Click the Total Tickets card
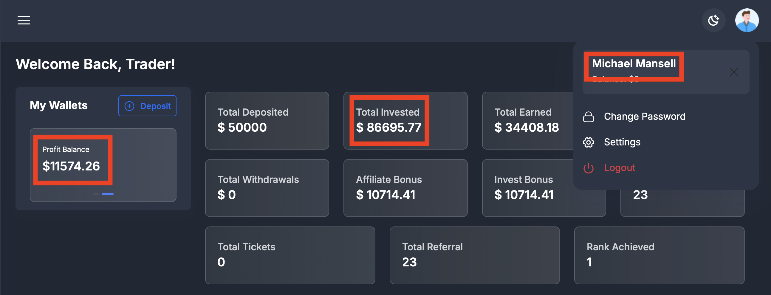 point(290,255)
